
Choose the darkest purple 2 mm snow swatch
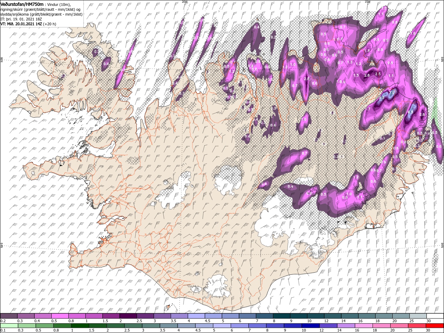128,316
